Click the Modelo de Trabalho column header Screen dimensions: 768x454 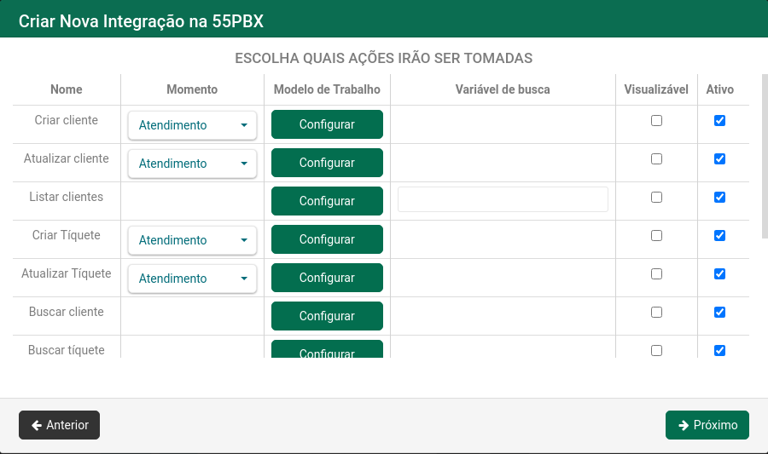coord(327,89)
